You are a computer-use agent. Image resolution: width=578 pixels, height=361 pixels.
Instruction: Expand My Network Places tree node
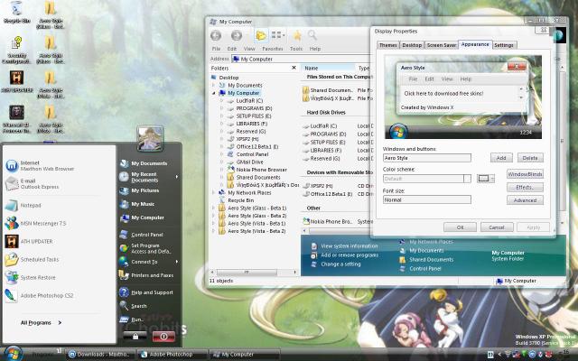coord(213,192)
